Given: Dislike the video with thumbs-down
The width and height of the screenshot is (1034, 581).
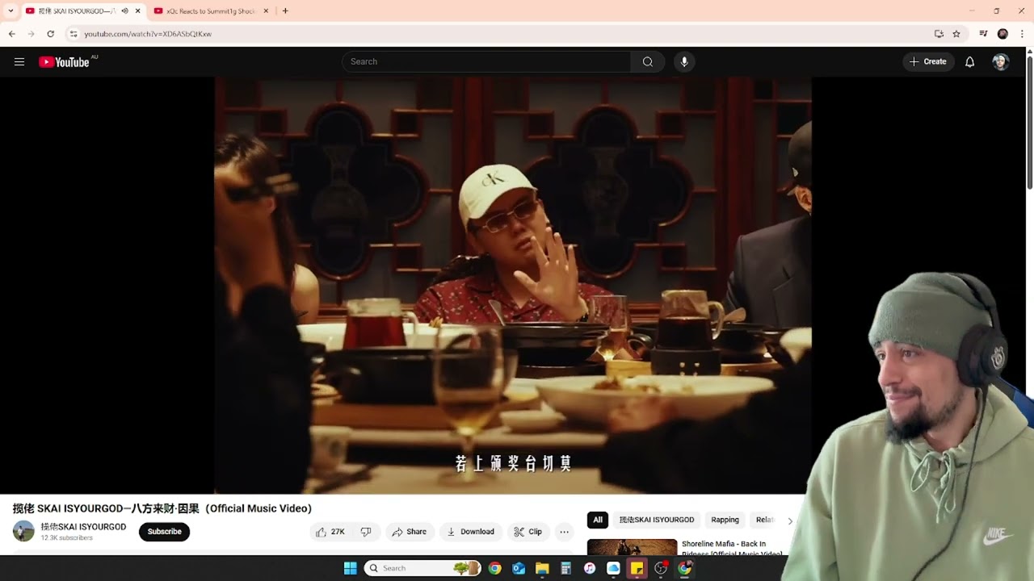Looking at the screenshot, I should 366,532.
